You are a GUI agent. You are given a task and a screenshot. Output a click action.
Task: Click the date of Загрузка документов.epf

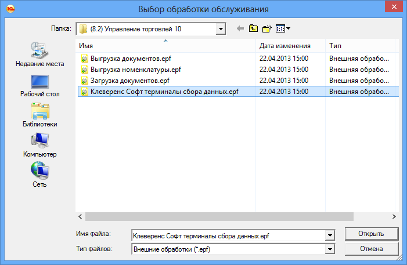[284, 81]
